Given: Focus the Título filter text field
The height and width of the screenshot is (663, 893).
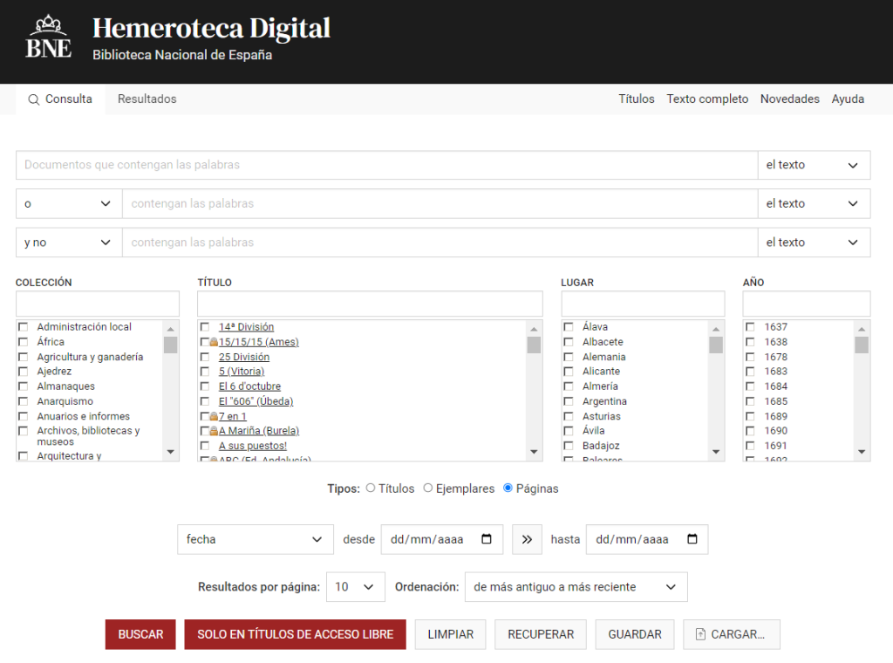Looking at the screenshot, I should [x=370, y=304].
